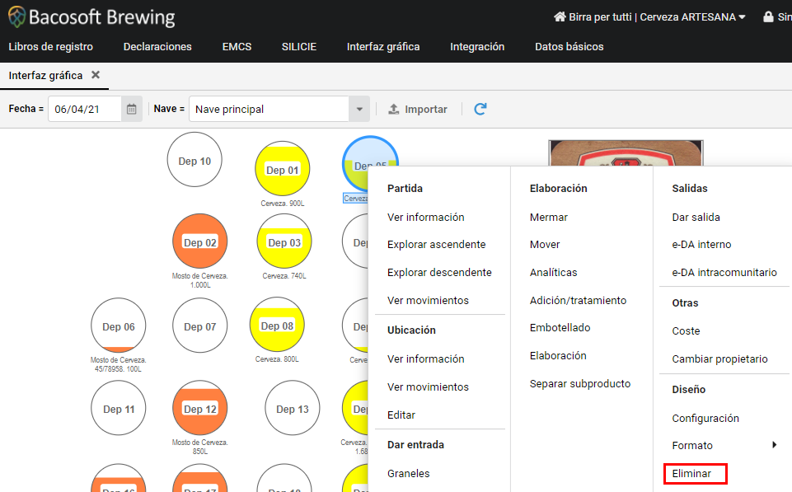This screenshot has height=492, width=792.
Task: Choose Separar subproducto
Action: point(580,384)
